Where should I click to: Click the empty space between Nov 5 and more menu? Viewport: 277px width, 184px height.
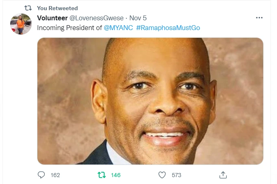(201, 18)
